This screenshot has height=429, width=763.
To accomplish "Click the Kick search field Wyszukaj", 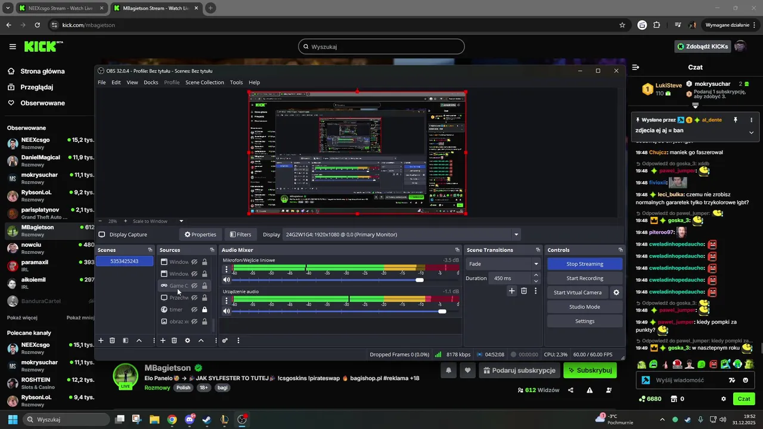I will coord(381,46).
